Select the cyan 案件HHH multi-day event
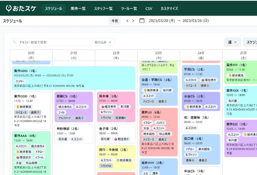Image resolution: width=257 pixels, height=175 pixels. tap(73, 76)
